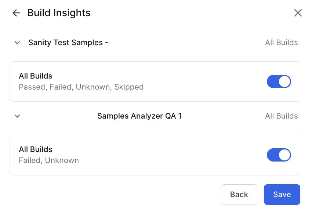Select All Builds summary right of Samples Analyzer QA 1
Viewport: 312px width, 210px height.
(x=281, y=116)
